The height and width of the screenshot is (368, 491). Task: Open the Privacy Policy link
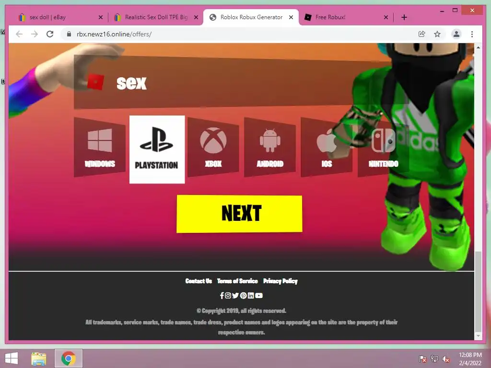click(280, 281)
